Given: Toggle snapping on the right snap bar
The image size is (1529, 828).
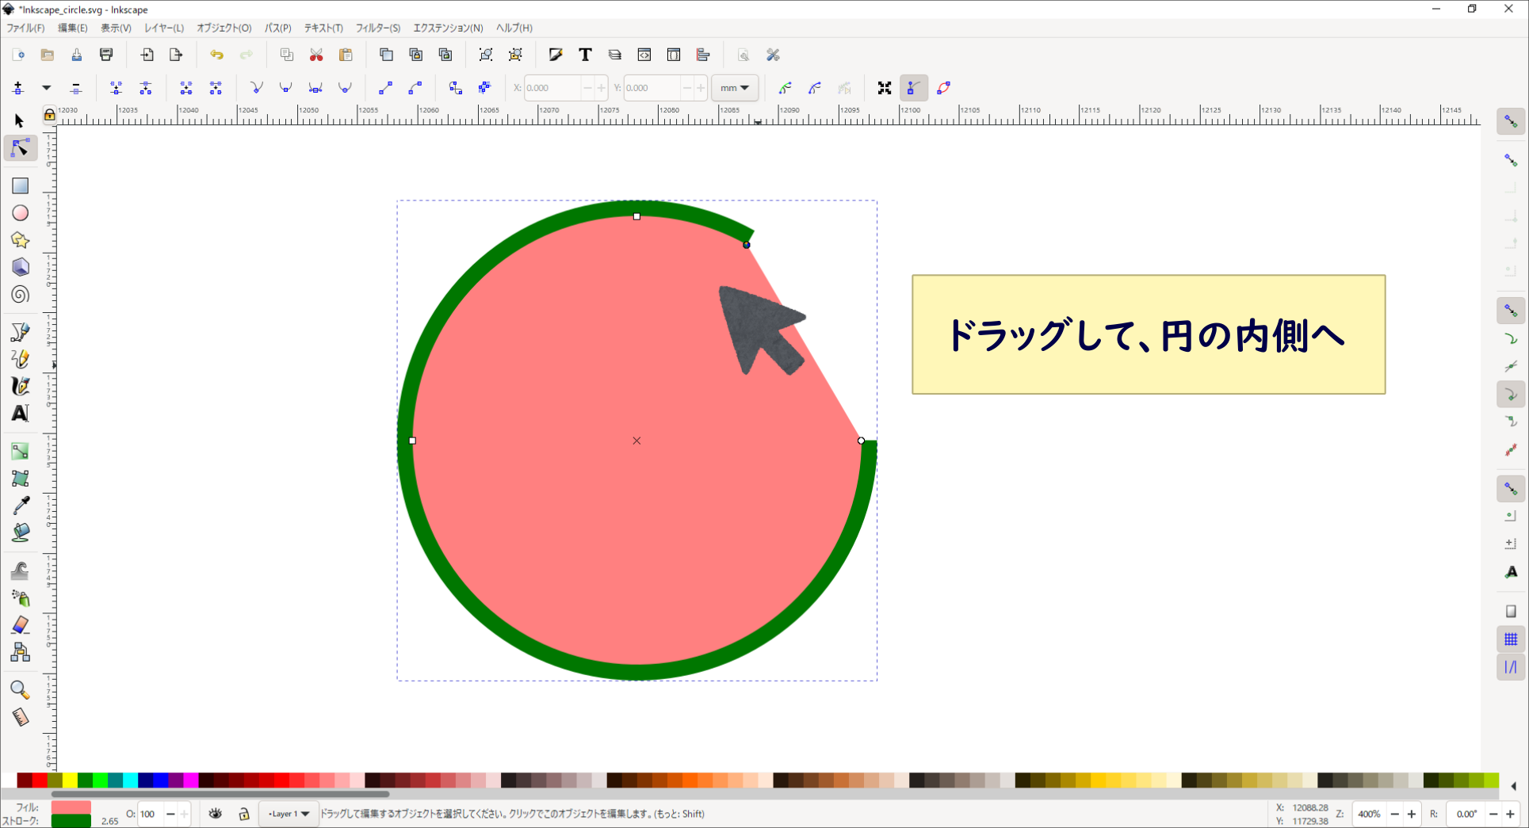Looking at the screenshot, I should click(x=1511, y=120).
